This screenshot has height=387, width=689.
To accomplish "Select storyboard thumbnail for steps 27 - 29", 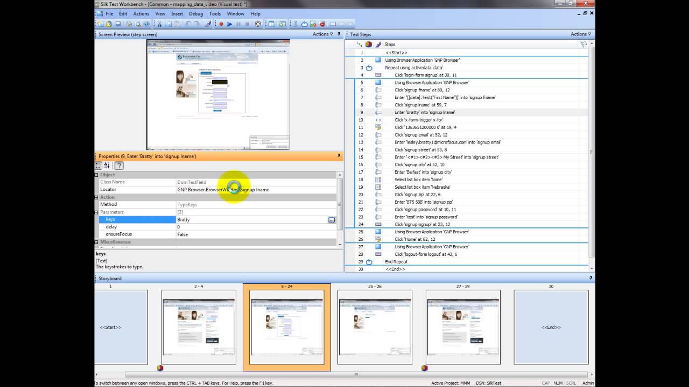I will pos(463,327).
